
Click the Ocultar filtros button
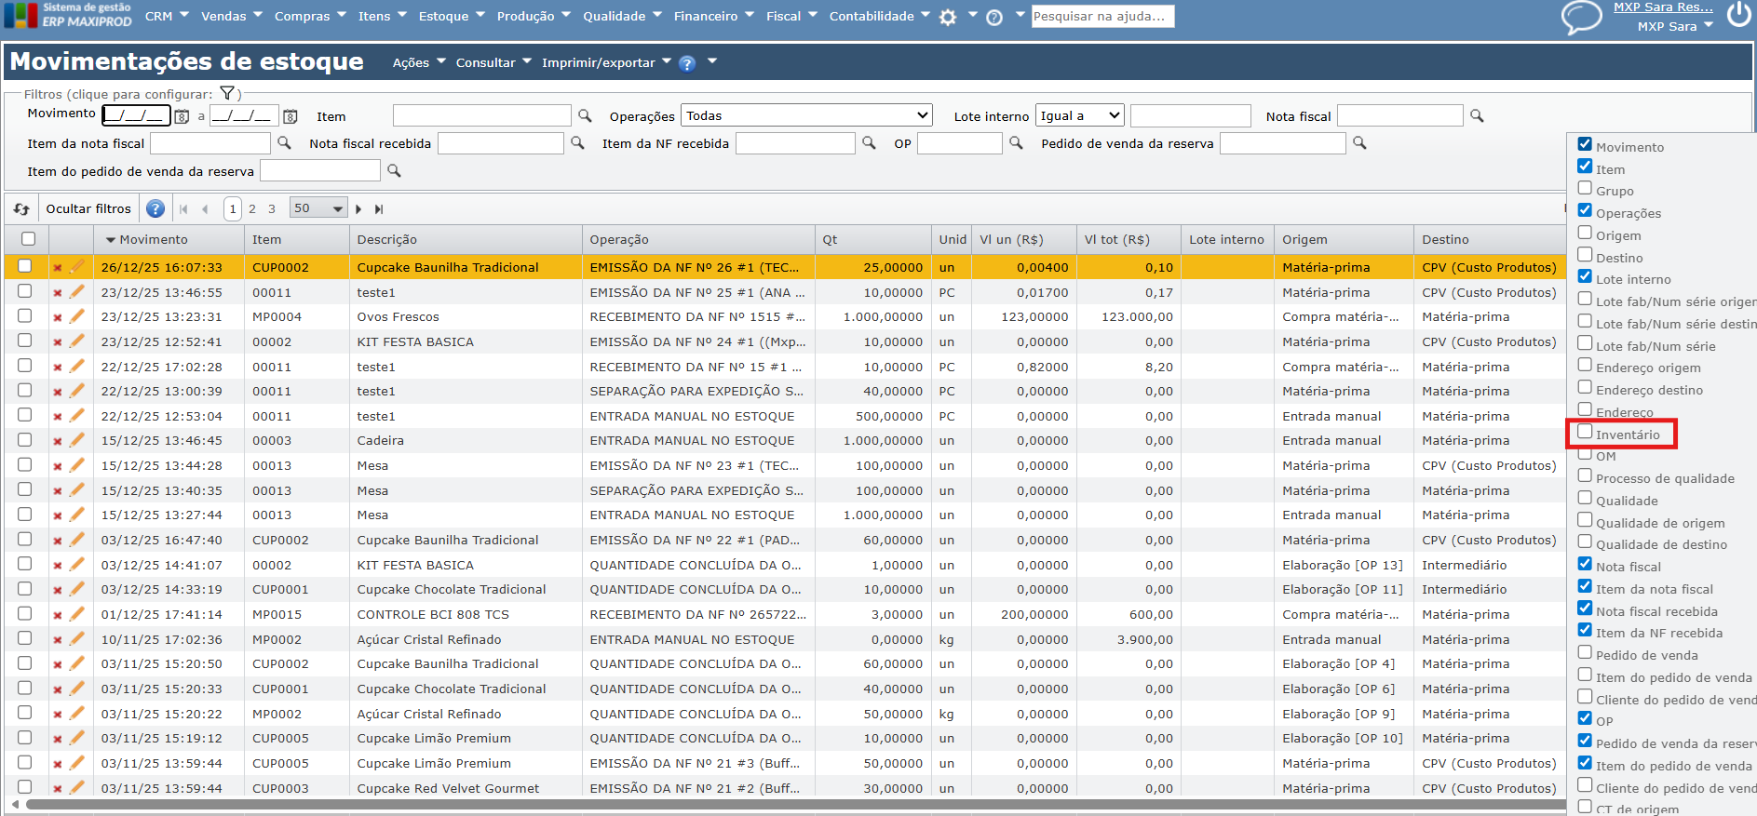pos(88,208)
